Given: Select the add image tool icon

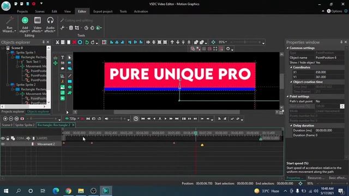Looking at the screenshot, I should (x=63, y=87).
